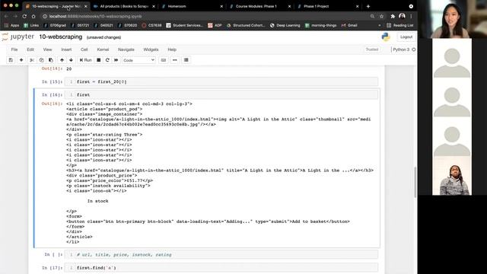The height and width of the screenshot is (274, 487).
Task: Cut selected cells with scissors icon
Action: (x=32, y=60)
